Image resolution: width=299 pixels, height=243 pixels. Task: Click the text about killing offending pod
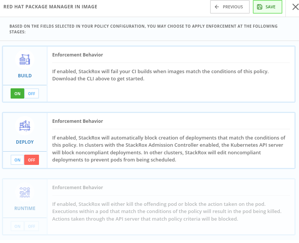pyautogui.click(x=167, y=211)
